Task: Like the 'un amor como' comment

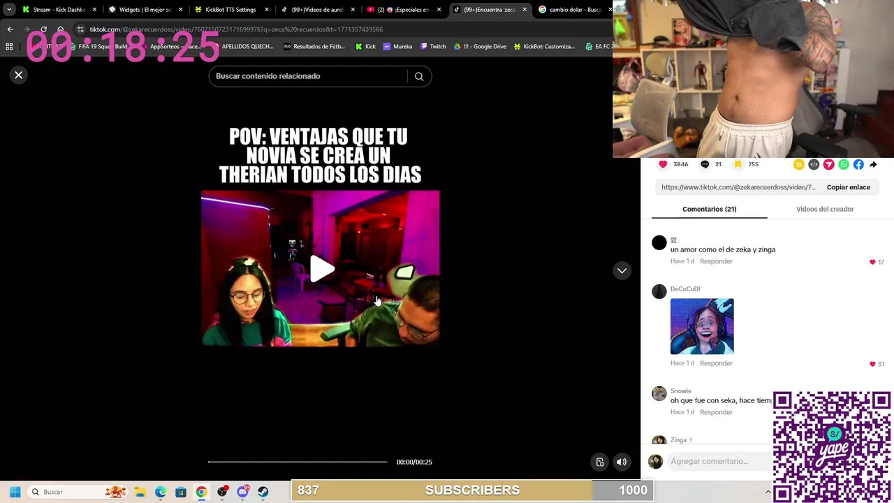Action: [872, 262]
